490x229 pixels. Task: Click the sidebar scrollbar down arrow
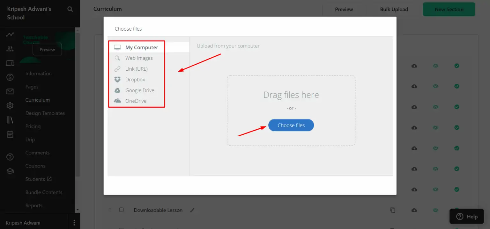(x=78, y=210)
